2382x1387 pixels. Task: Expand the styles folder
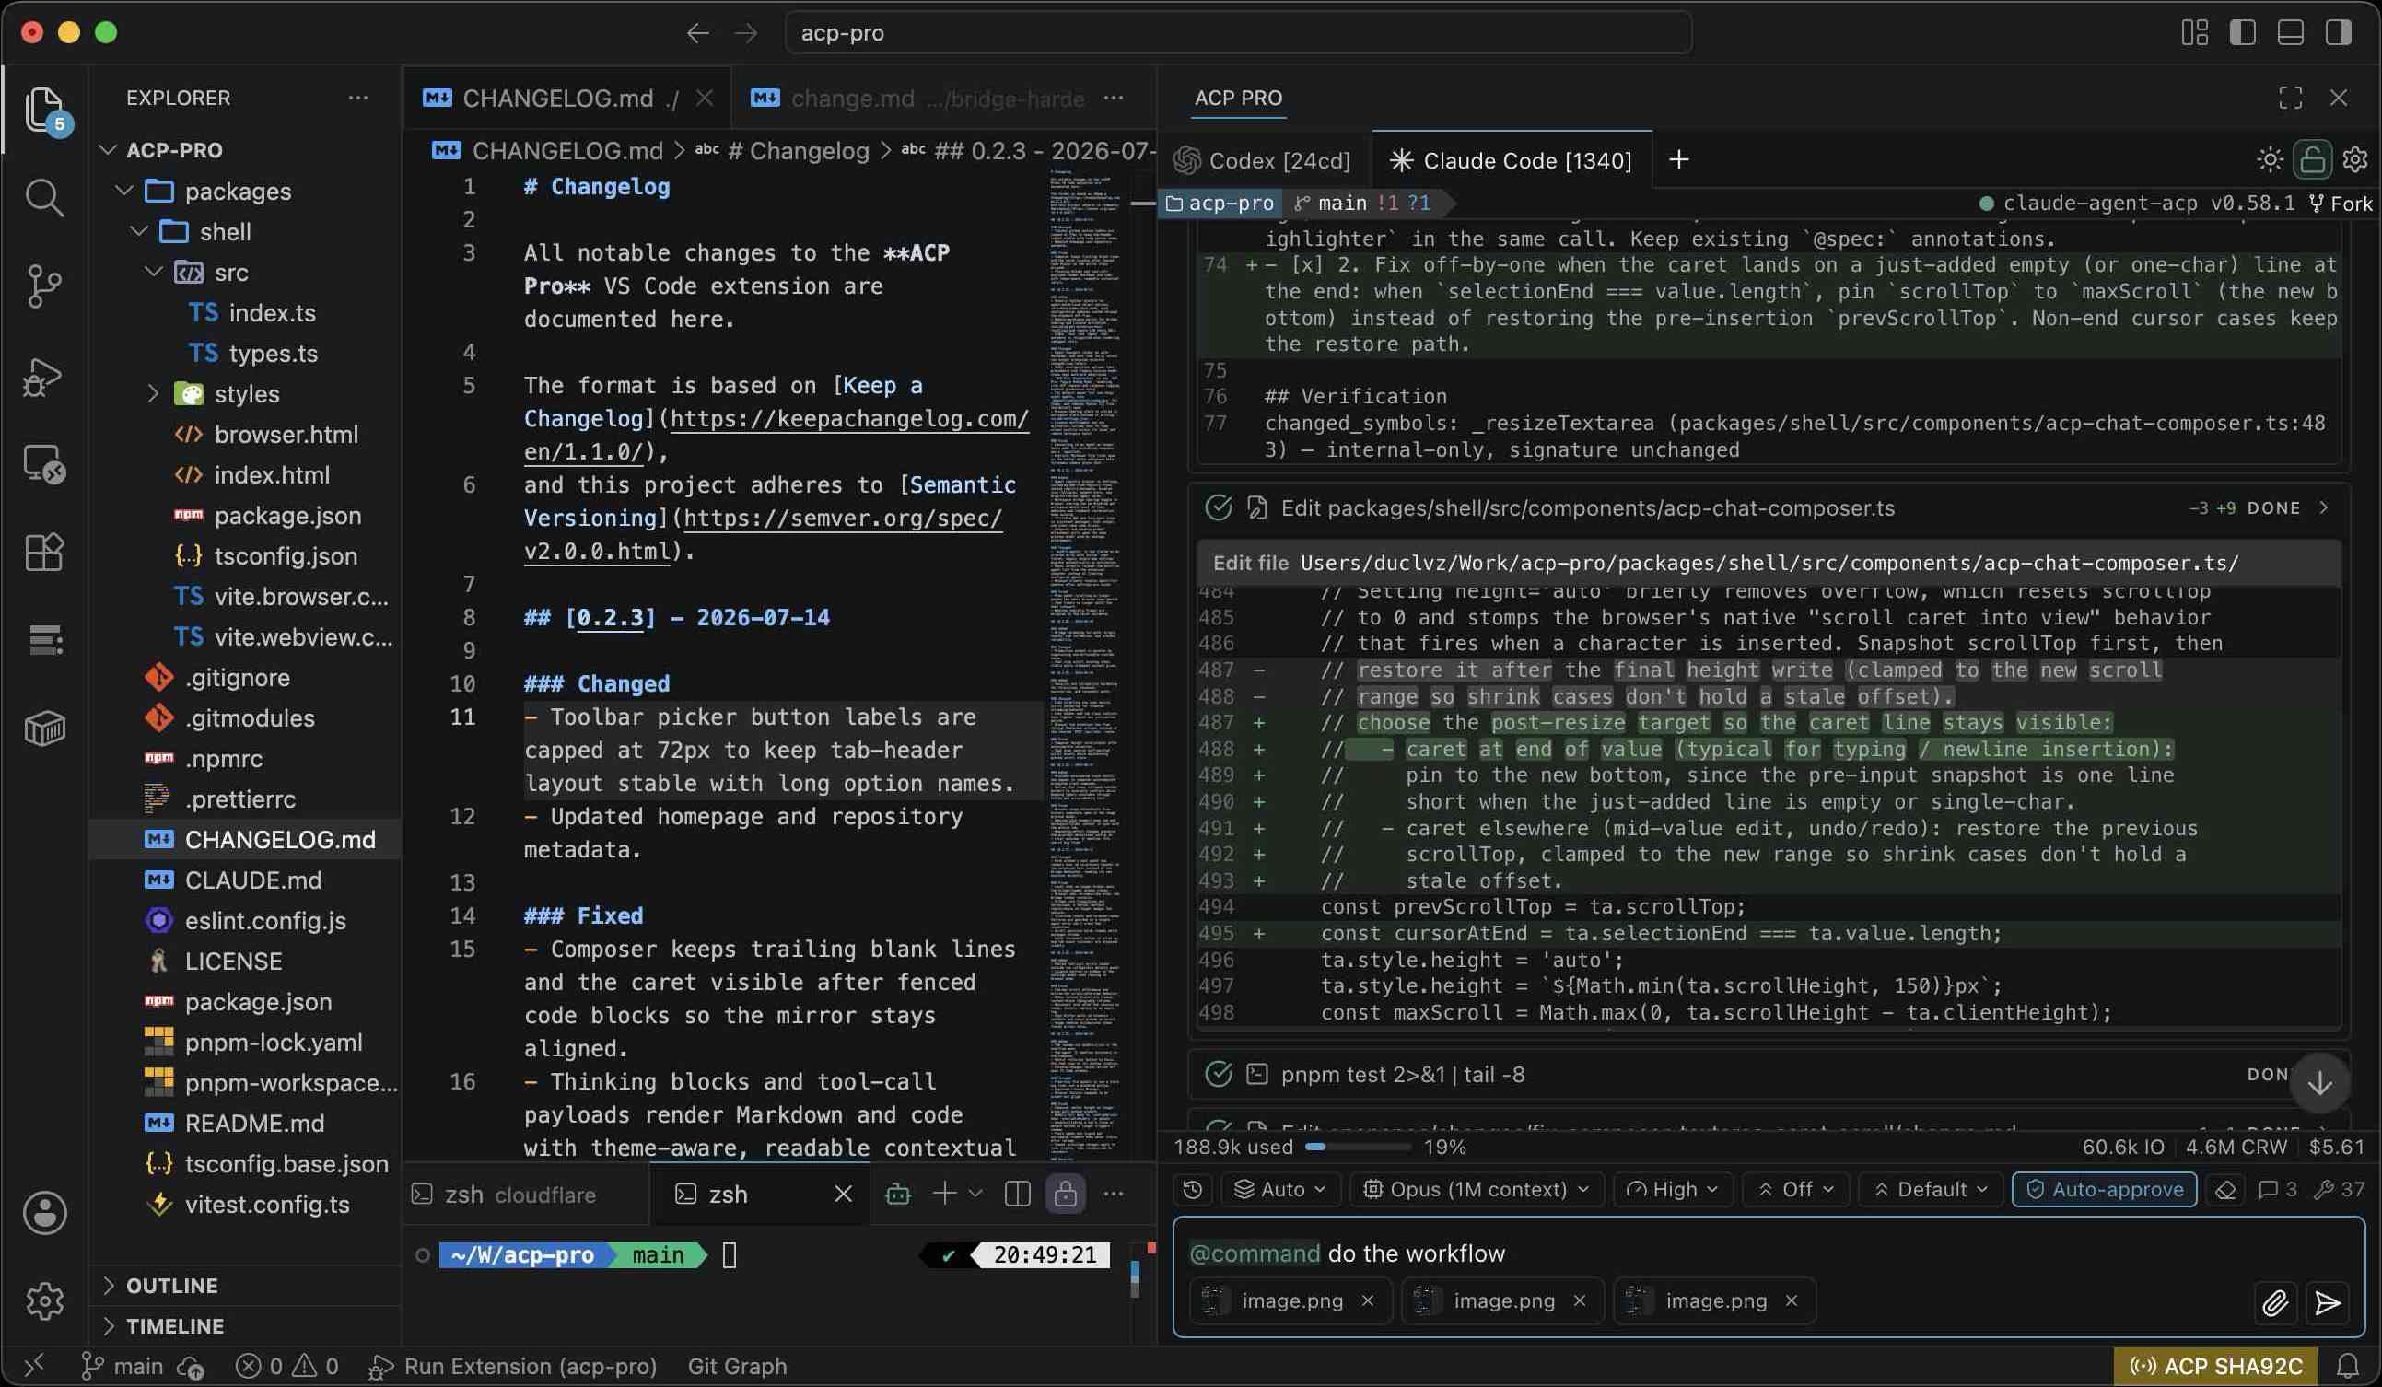point(152,394)
